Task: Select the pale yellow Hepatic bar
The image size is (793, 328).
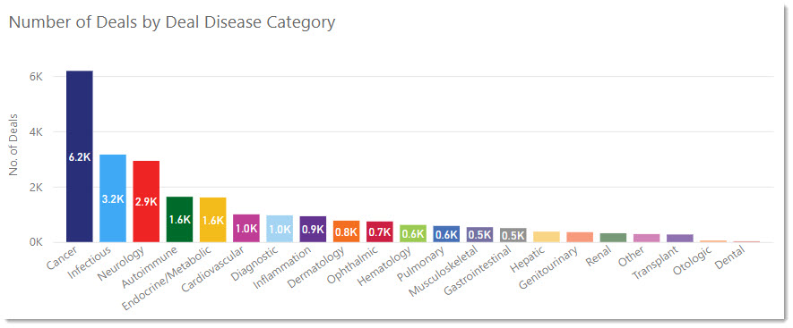Action: [547, 237]
